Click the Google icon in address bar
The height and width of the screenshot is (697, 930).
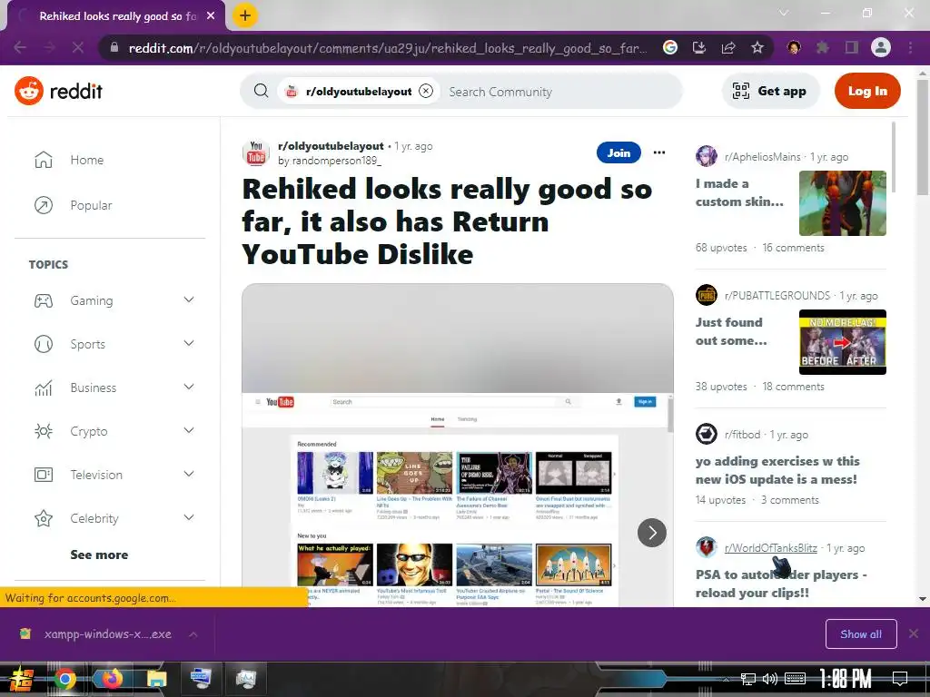(x=670, y=47)
